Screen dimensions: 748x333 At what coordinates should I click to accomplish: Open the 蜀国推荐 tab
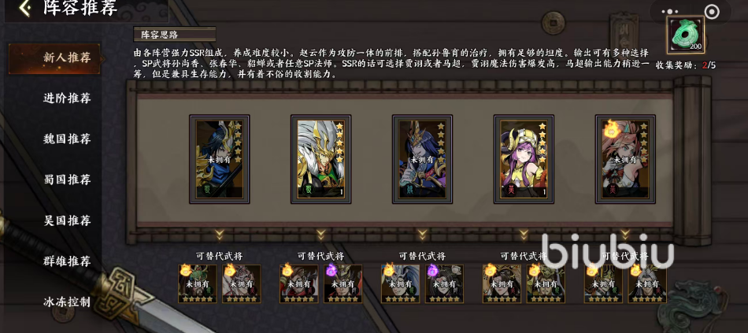[x=67, y=179]
